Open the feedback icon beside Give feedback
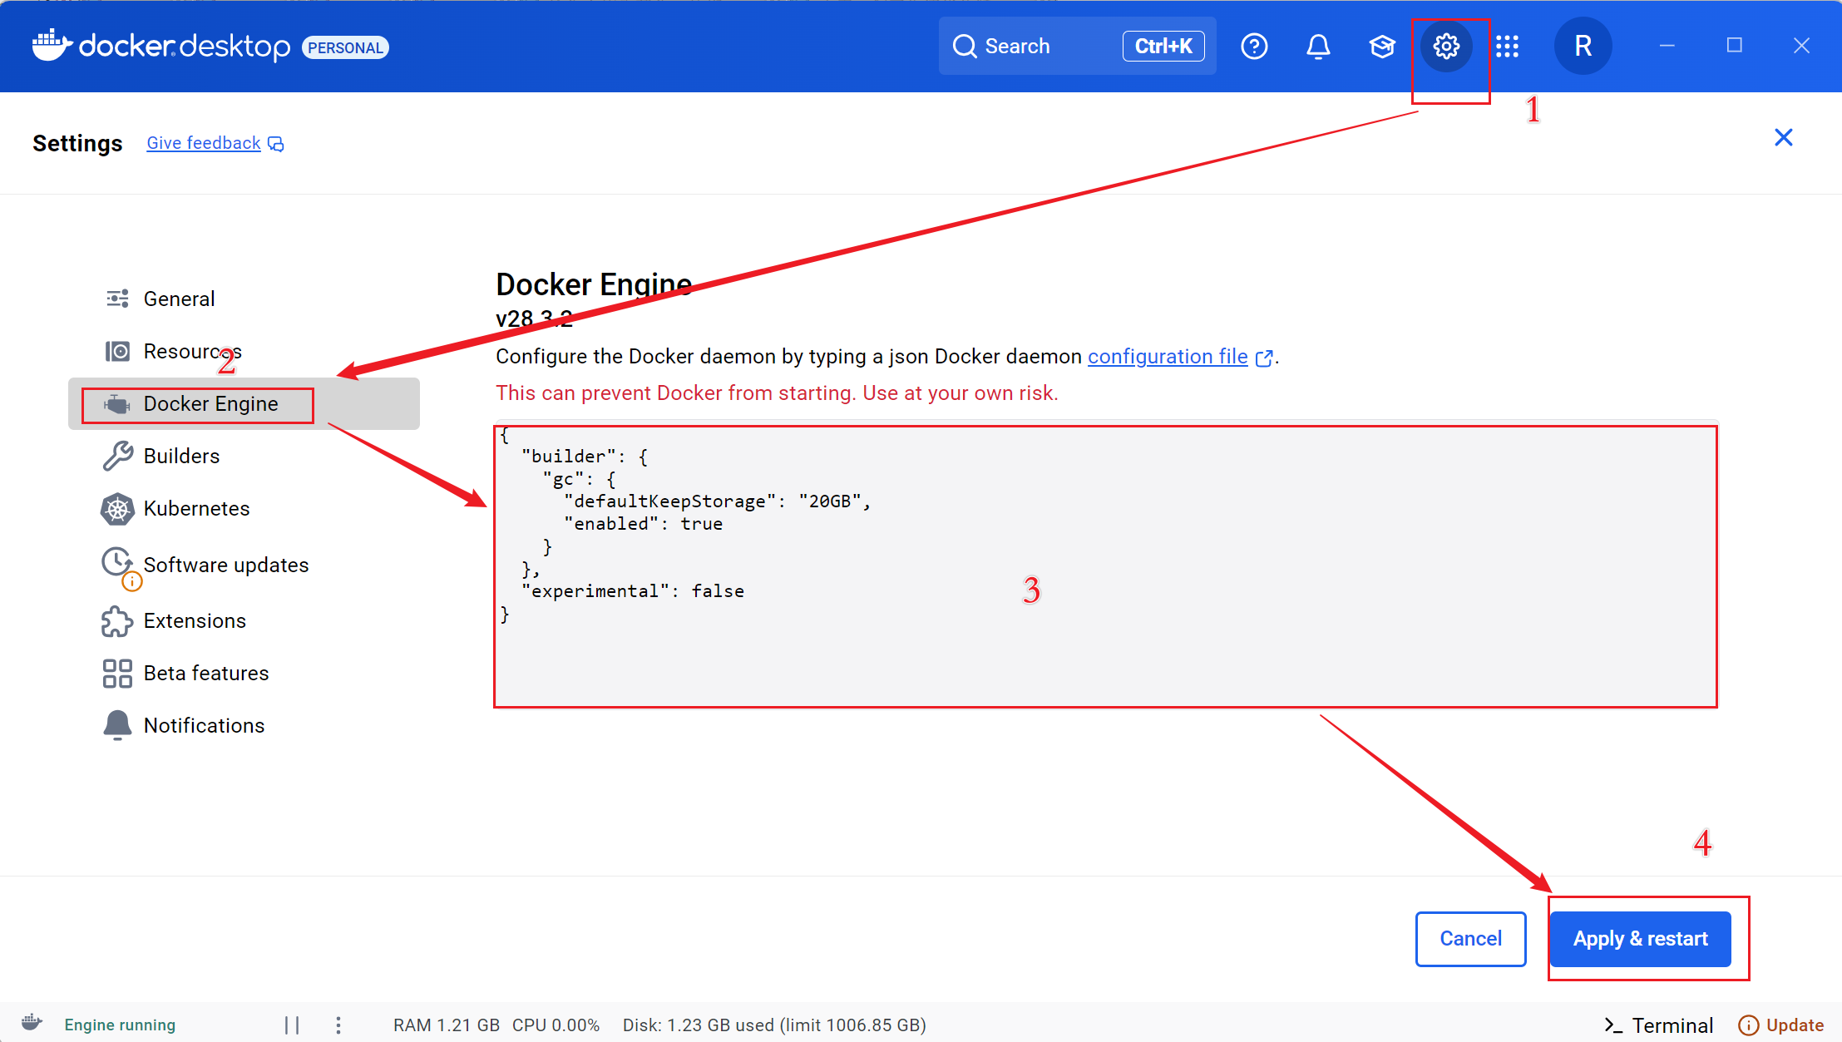The width and height of the screenshot is (1842, 1042). 276,144
